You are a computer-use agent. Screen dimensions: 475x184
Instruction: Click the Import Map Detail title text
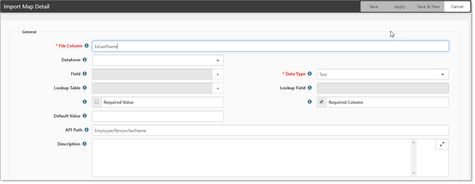click(x=27, y=7)
